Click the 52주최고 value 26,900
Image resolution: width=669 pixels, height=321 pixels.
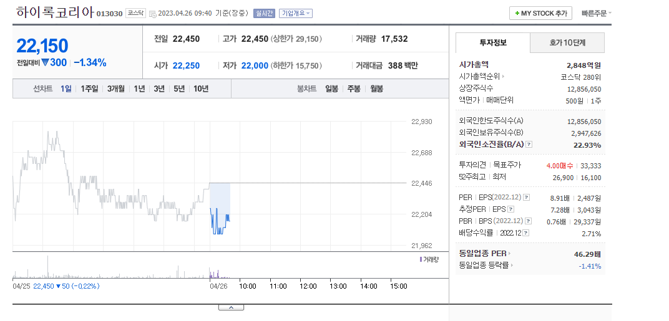tap(563, 178)
